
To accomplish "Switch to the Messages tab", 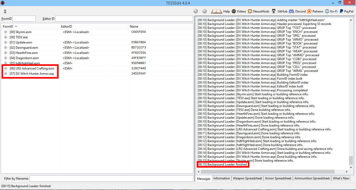I will click(204, 179).
